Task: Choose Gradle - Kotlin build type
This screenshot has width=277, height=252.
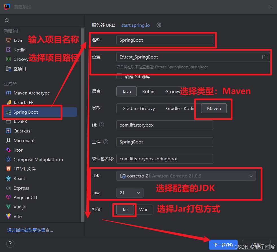Action: (x=180, y=109)
